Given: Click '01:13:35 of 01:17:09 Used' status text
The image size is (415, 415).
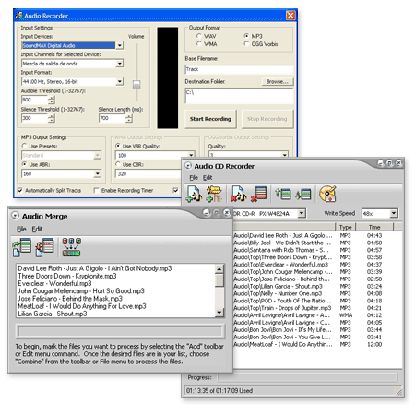Looking at the screenshot, I should click(x=219, y=390).
